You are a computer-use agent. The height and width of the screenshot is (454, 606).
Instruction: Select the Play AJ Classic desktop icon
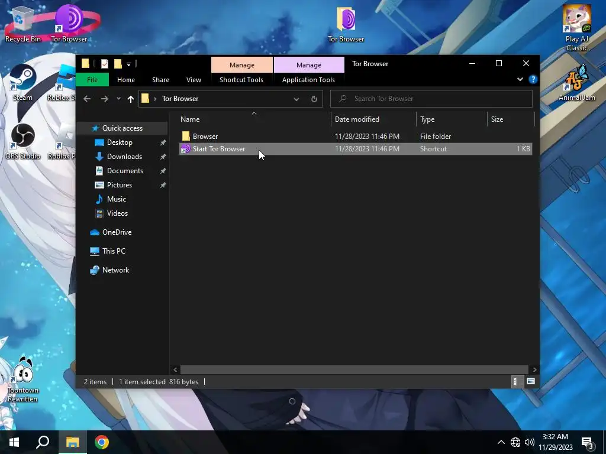coord(576,28)
